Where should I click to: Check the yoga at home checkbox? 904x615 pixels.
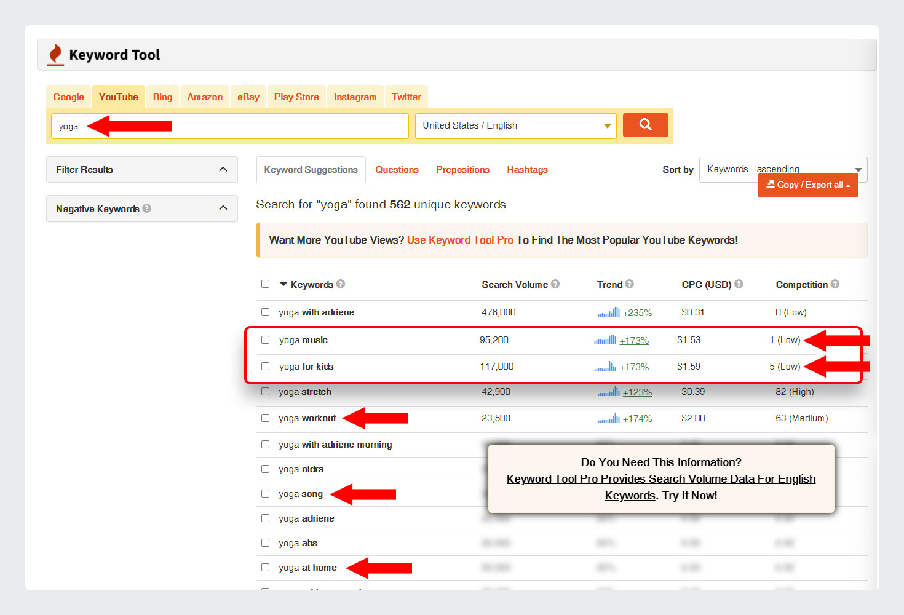pyautogui.click(x=265, y=567)
